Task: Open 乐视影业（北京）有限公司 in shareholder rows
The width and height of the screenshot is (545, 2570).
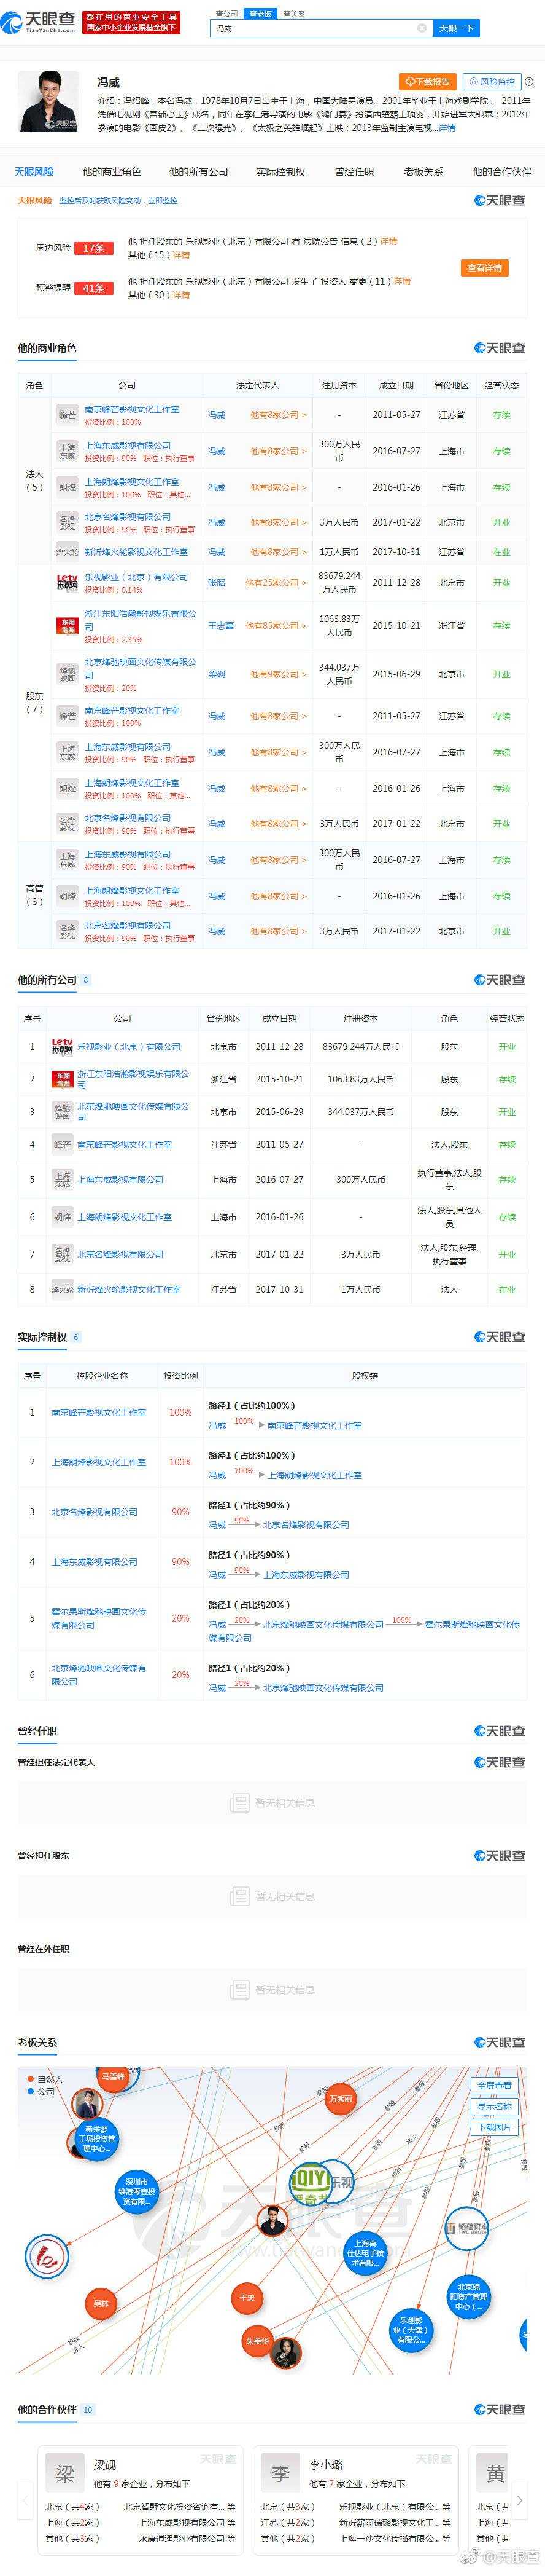Action: pyautogui.click(x=136, y=577)
